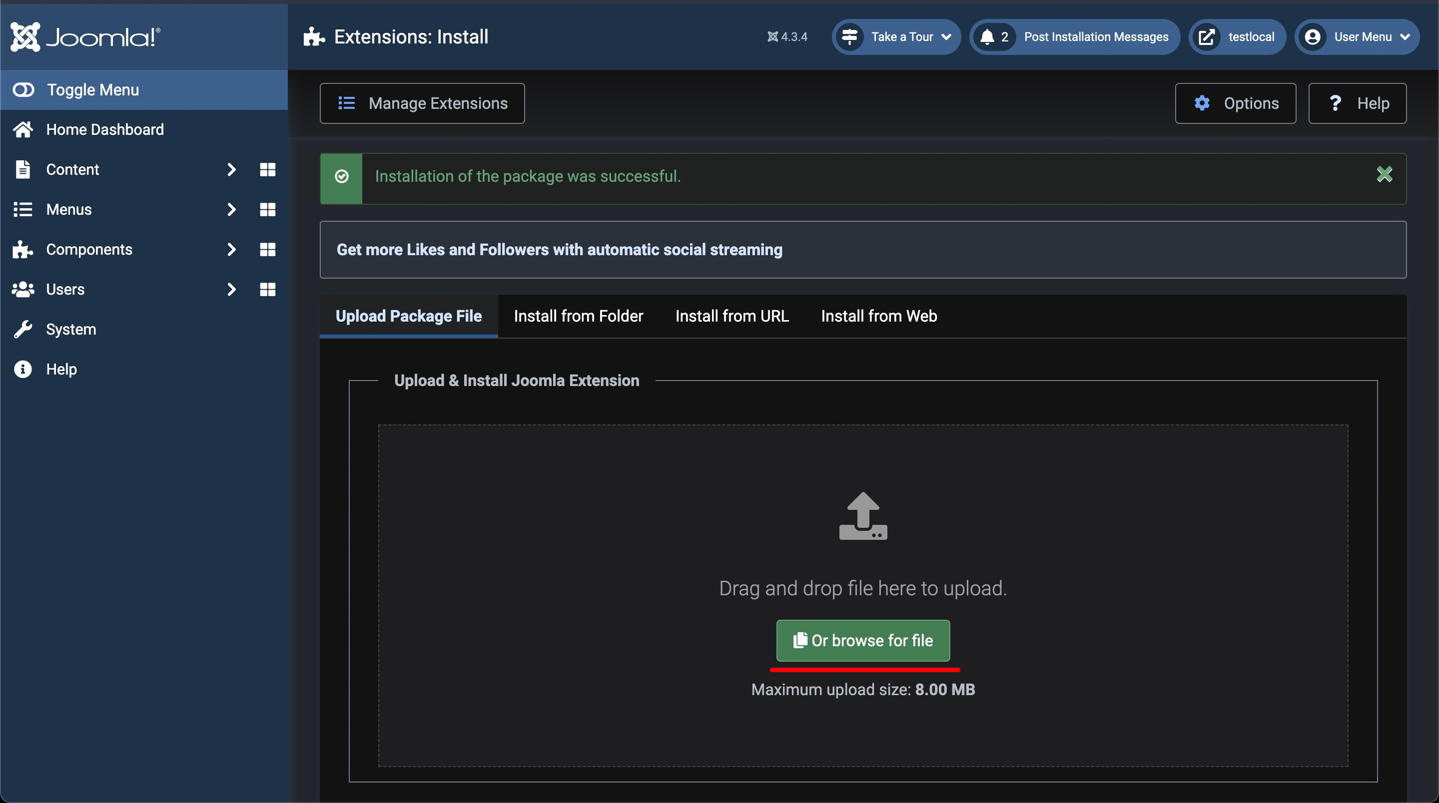Open the User Menu dropdown
Viewport: 1439px width, 803px height.
(x=1358, y=37)
